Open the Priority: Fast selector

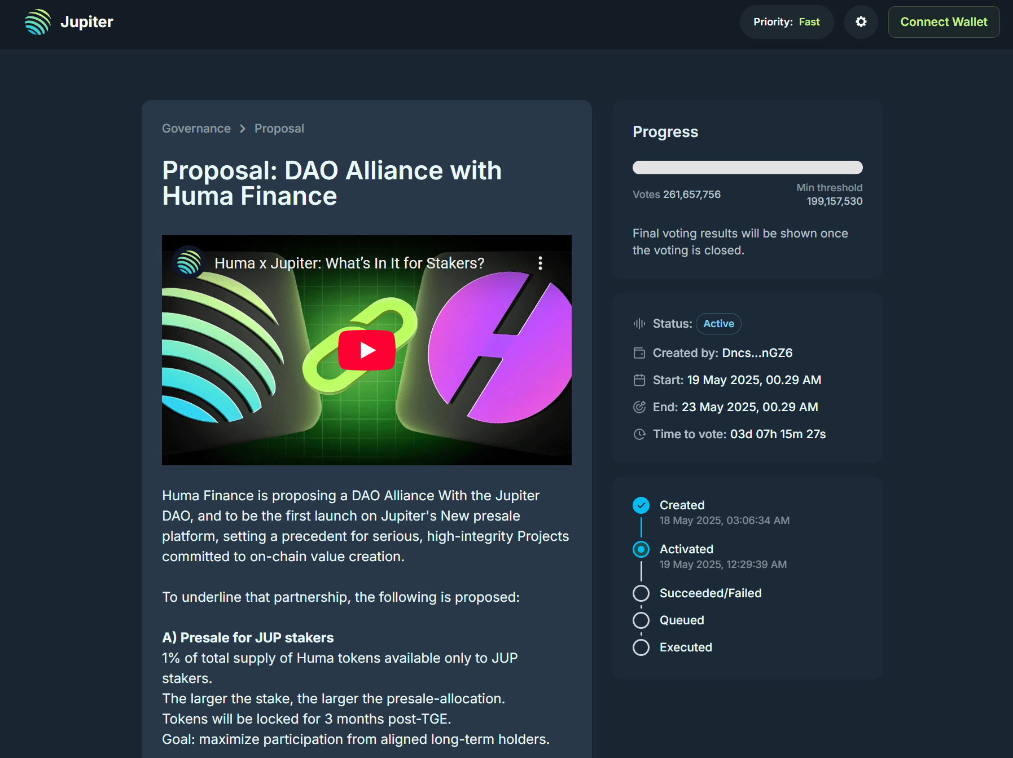click(786, 22)
